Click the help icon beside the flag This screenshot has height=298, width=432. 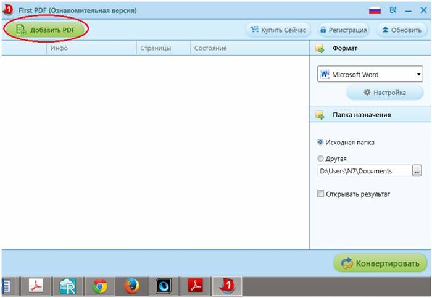point(393,10)
